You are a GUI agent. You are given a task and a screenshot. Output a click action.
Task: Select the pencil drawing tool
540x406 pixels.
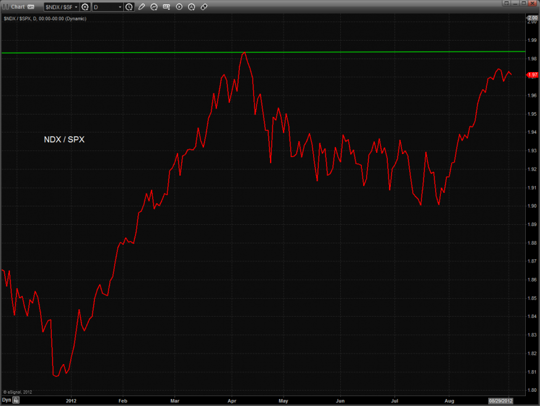click(x=142, y=7)
